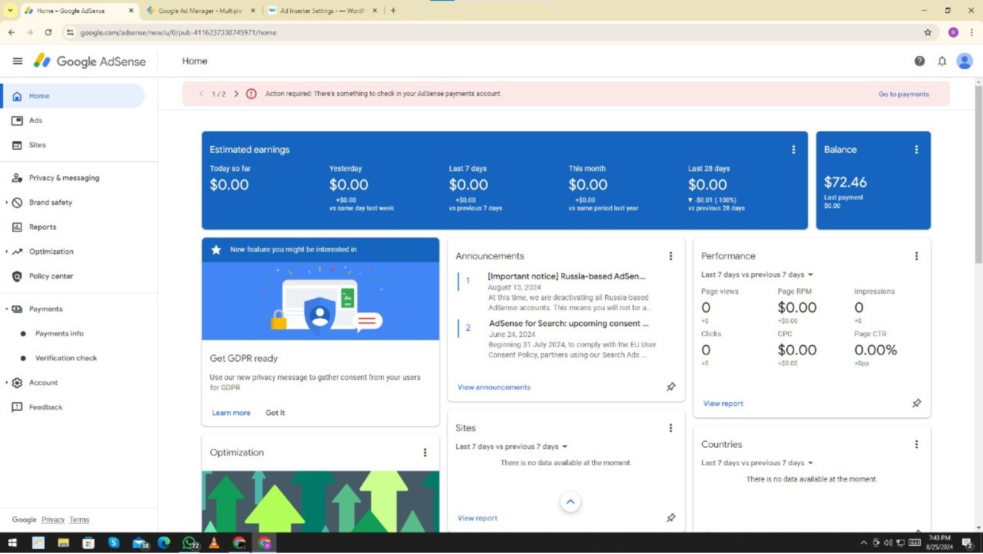Open a new browser tab

click(393, 10)
